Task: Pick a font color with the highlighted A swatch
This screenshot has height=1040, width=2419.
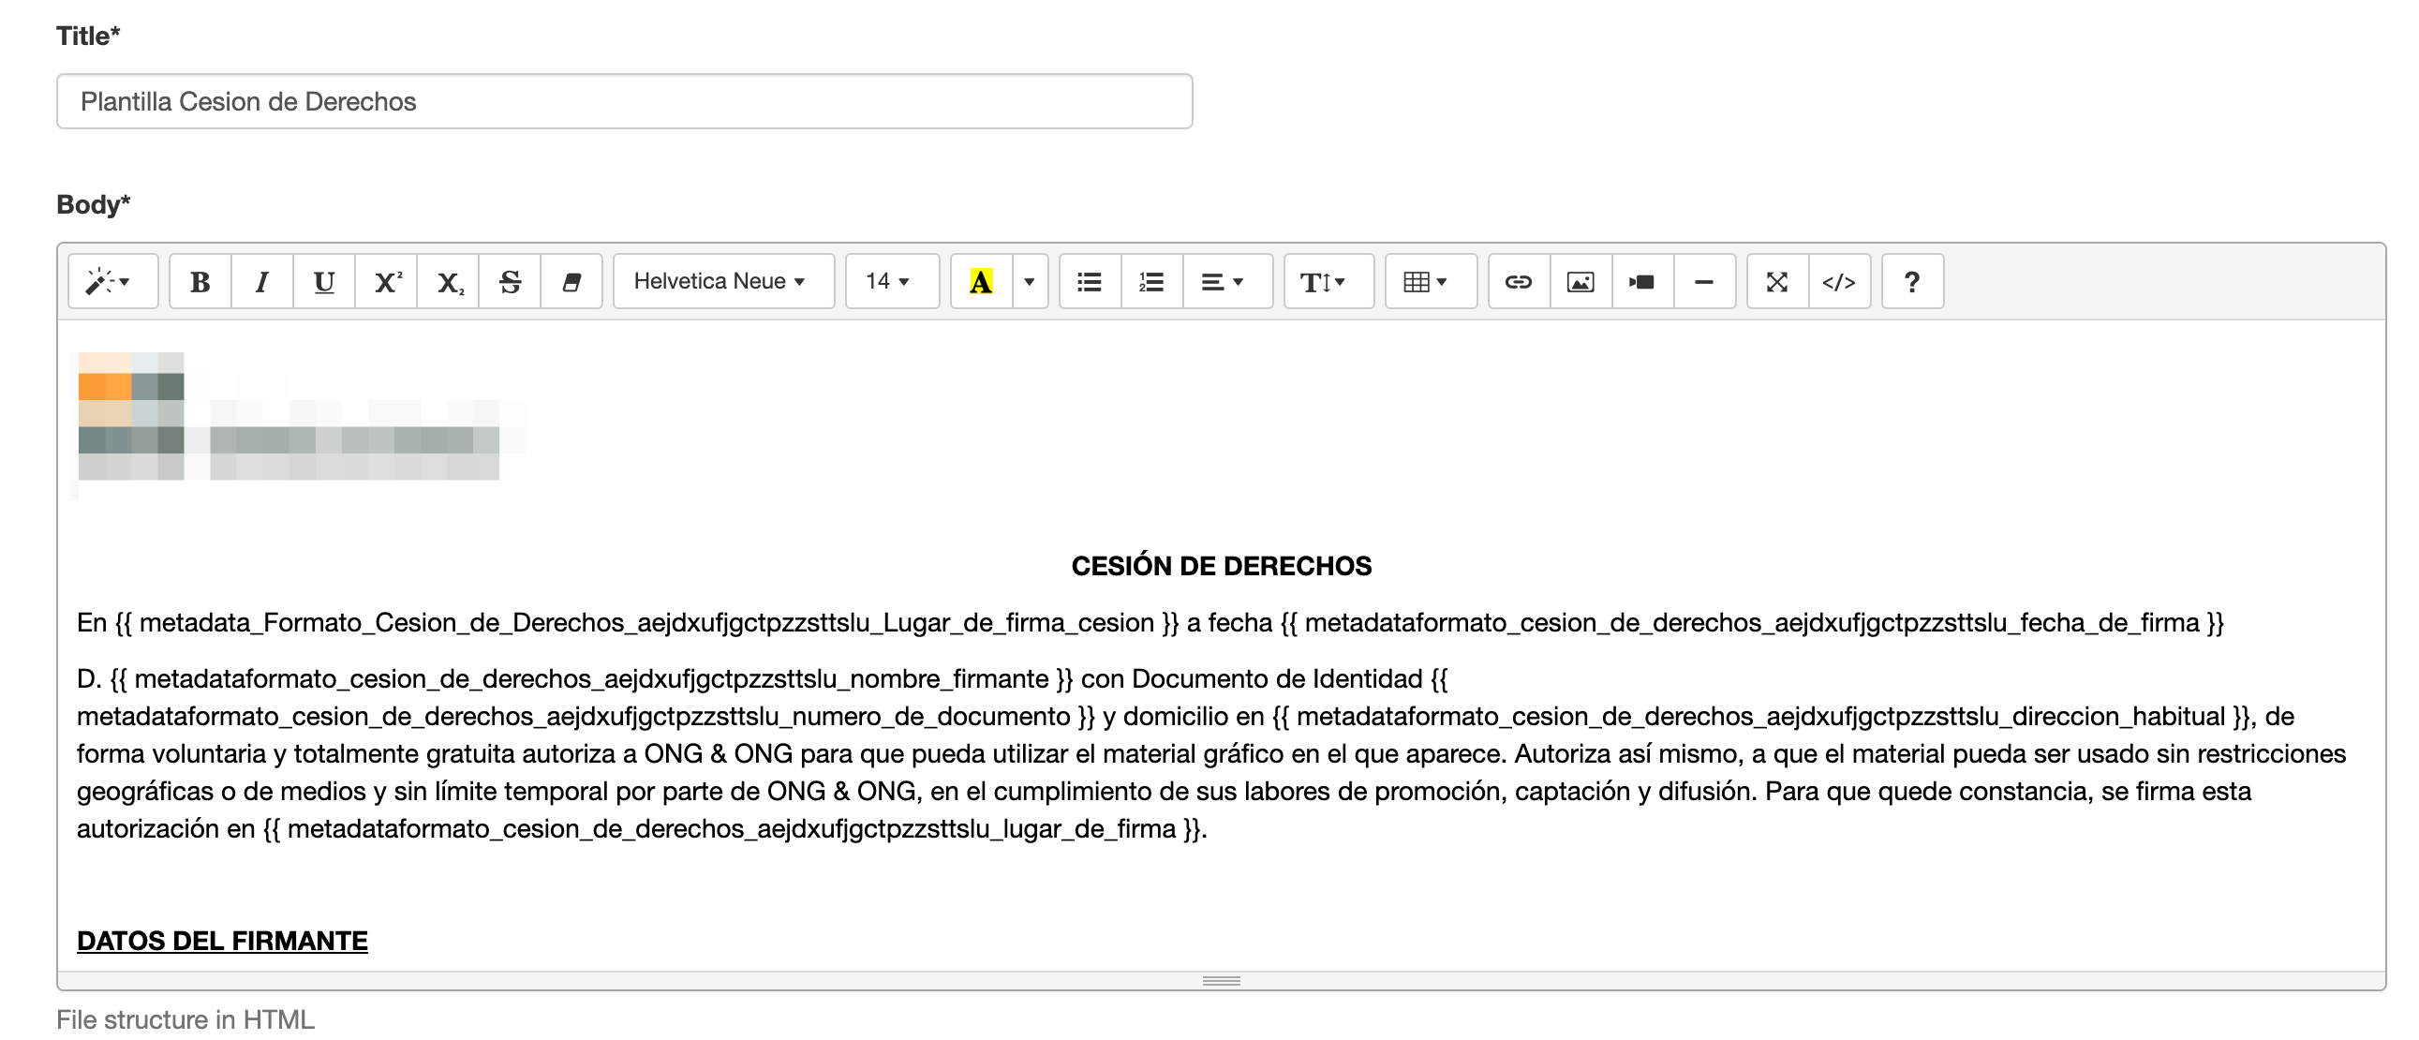Action: (x=979, y=281)
